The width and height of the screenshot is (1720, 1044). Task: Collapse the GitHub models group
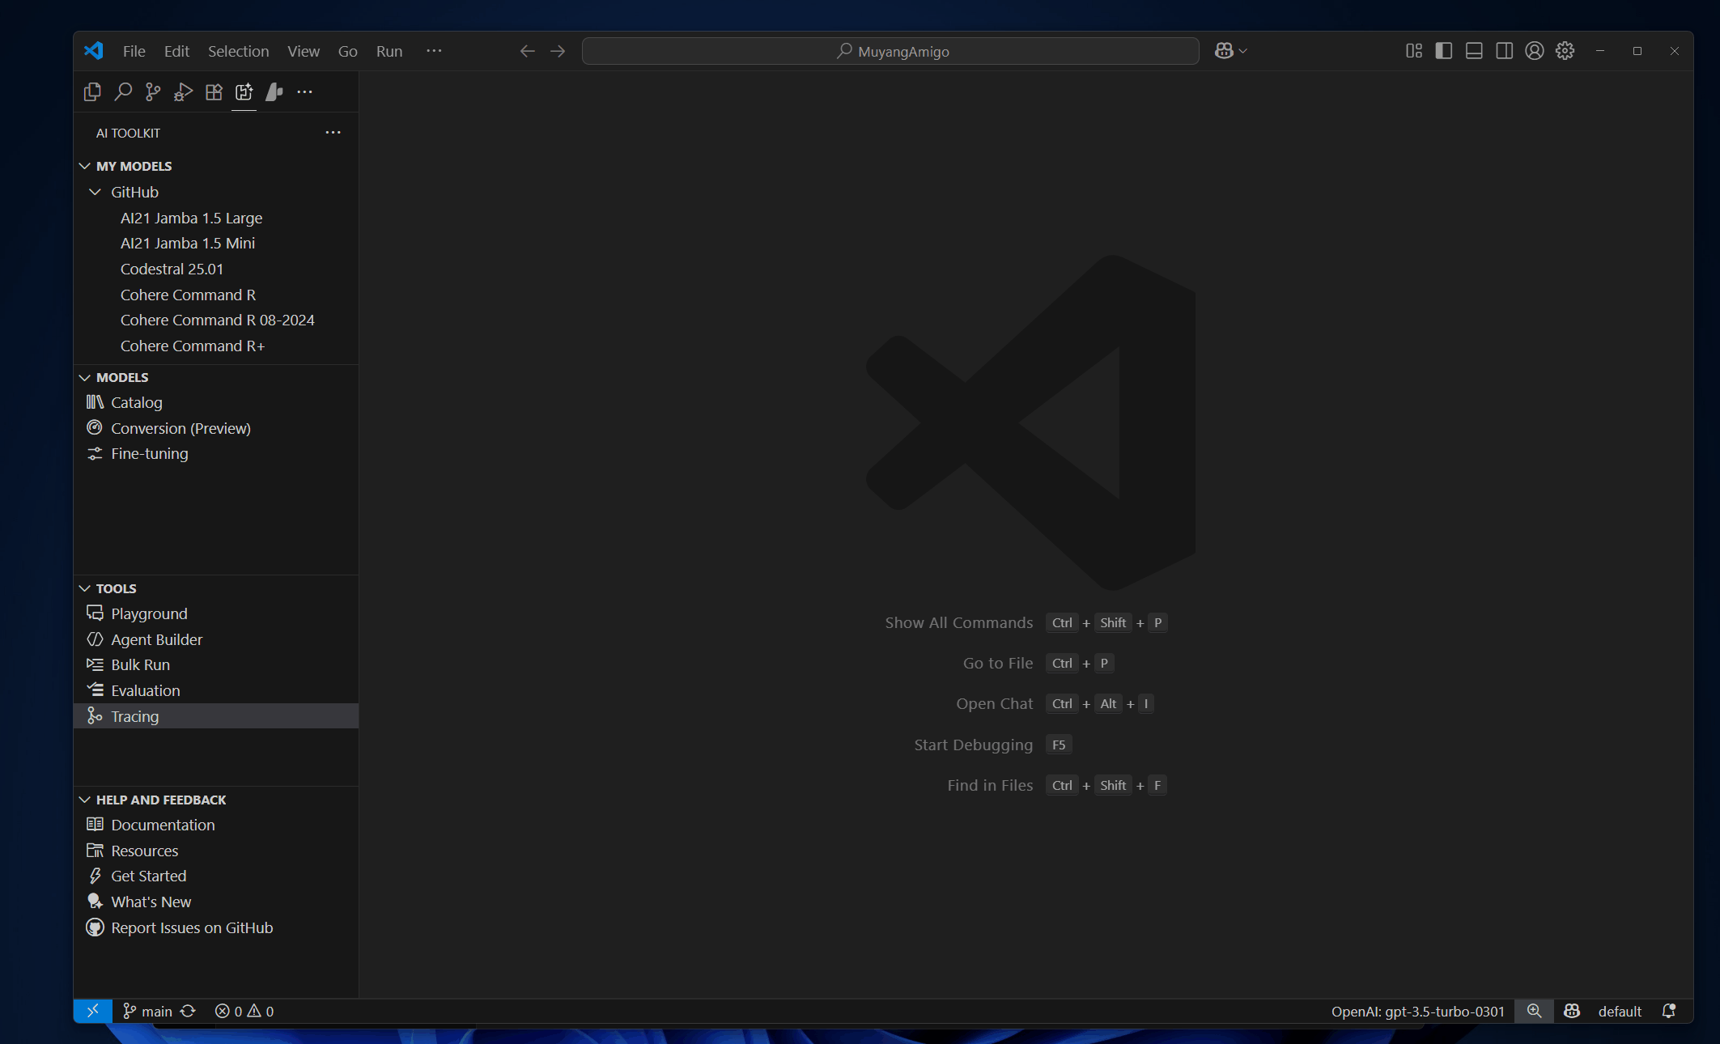[x=216, y=192]
